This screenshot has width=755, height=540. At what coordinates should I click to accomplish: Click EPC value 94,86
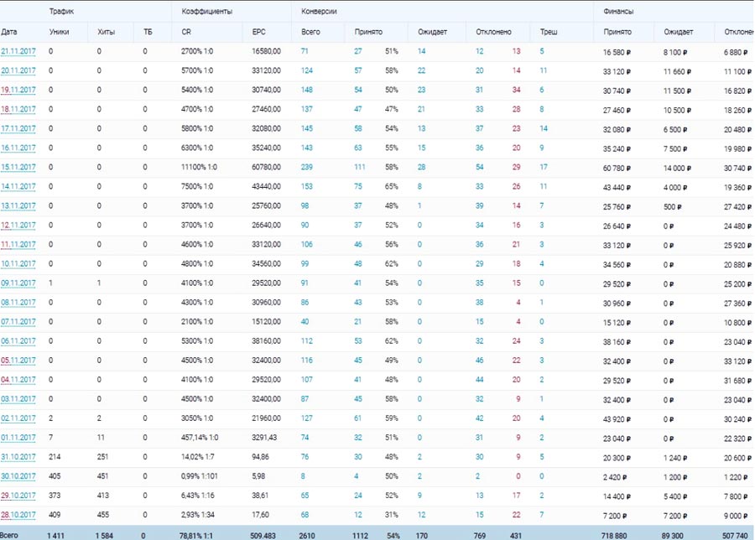pos(260,457)
